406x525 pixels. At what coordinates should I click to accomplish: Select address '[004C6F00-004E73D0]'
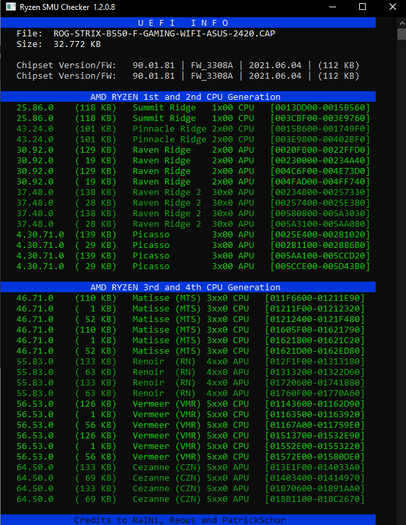pos(320,171)
